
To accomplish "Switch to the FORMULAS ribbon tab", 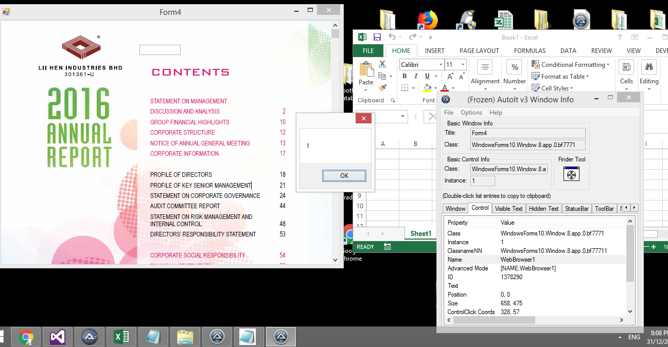I will coord(530,51).
